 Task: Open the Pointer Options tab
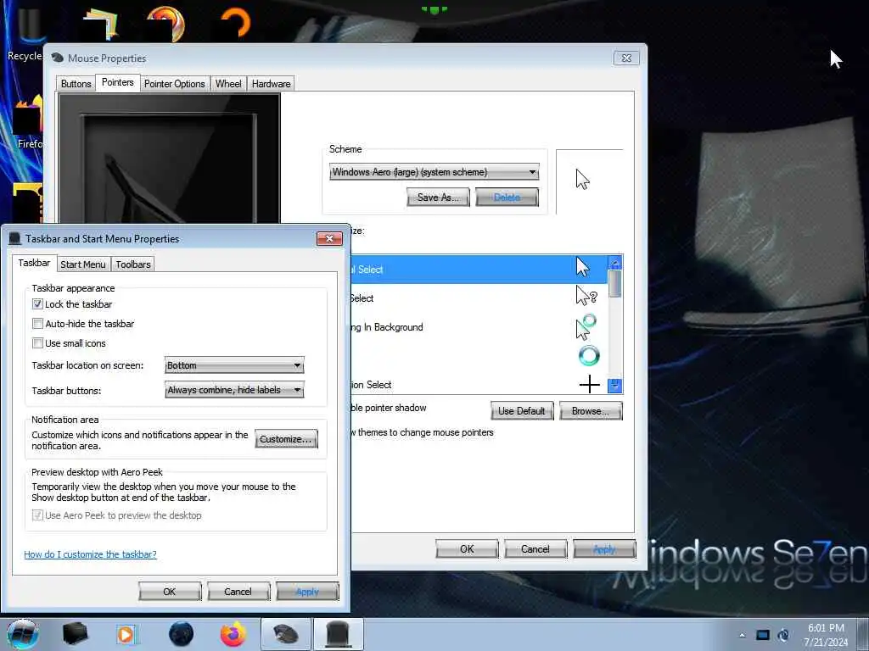pyautogui.click(x=175, y=84)
